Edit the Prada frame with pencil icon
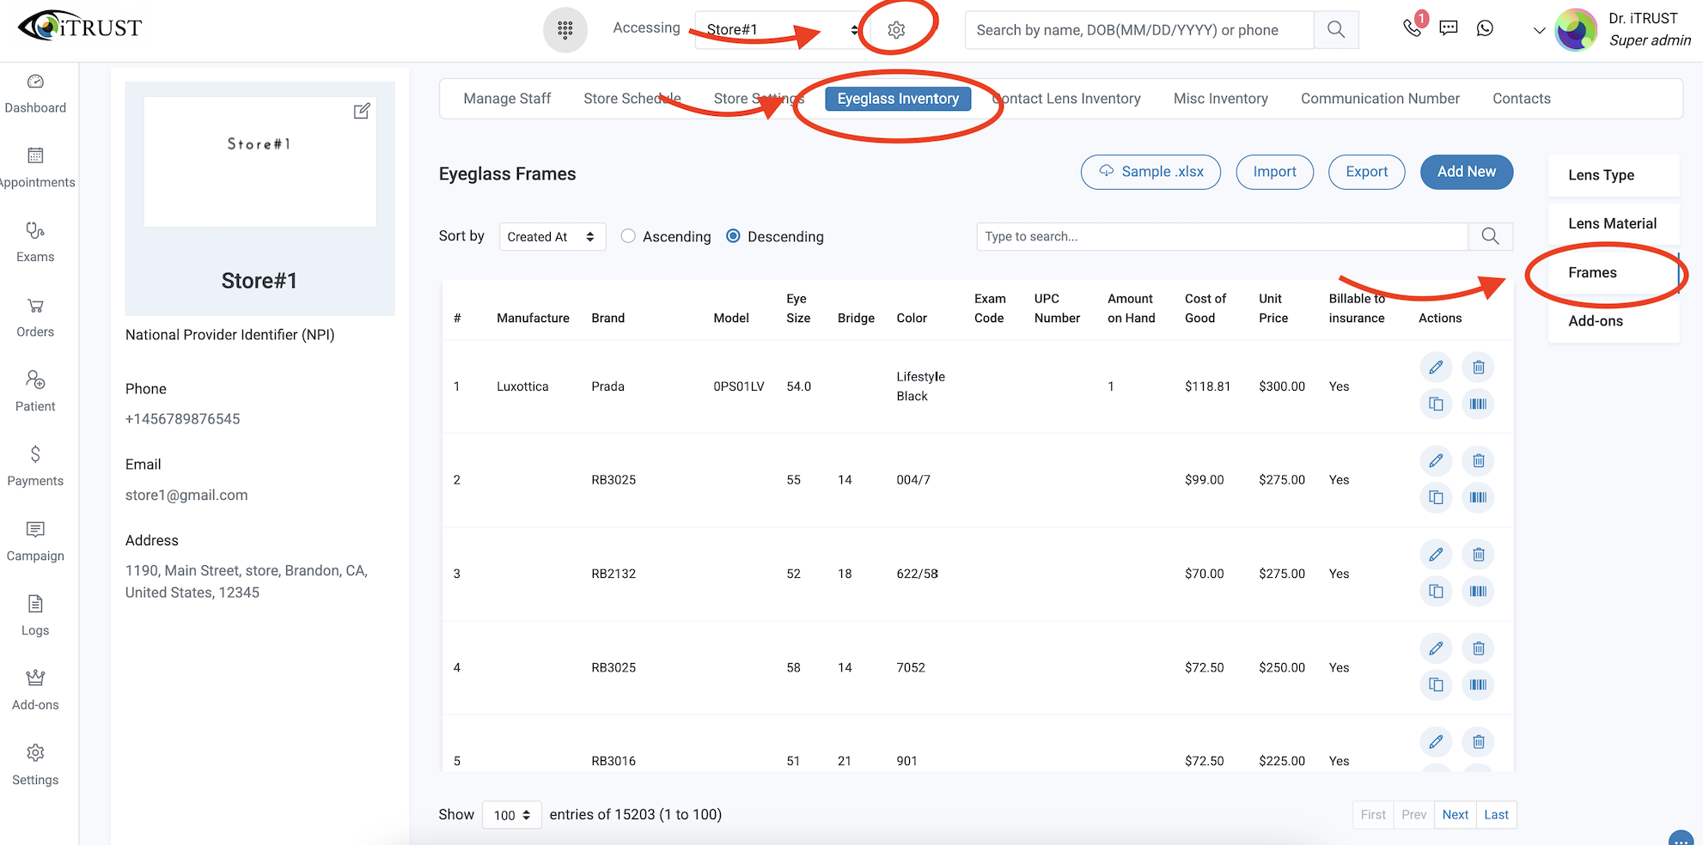Image resolution: width=1703 pixels, height=845 pixels. (x=1436, y=368)
